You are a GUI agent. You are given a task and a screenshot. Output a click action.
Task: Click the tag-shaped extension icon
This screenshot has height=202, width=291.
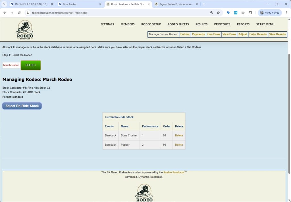point(228,13)
